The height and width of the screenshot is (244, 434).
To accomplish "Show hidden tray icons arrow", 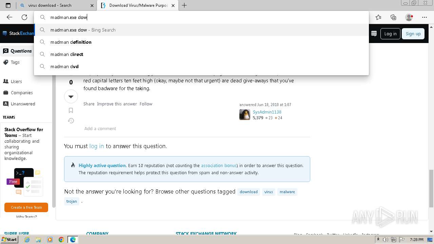I will click(378, 240).
